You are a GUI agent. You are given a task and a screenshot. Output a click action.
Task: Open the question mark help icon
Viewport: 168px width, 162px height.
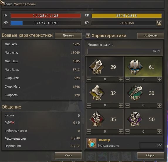[x=88, y=36]
